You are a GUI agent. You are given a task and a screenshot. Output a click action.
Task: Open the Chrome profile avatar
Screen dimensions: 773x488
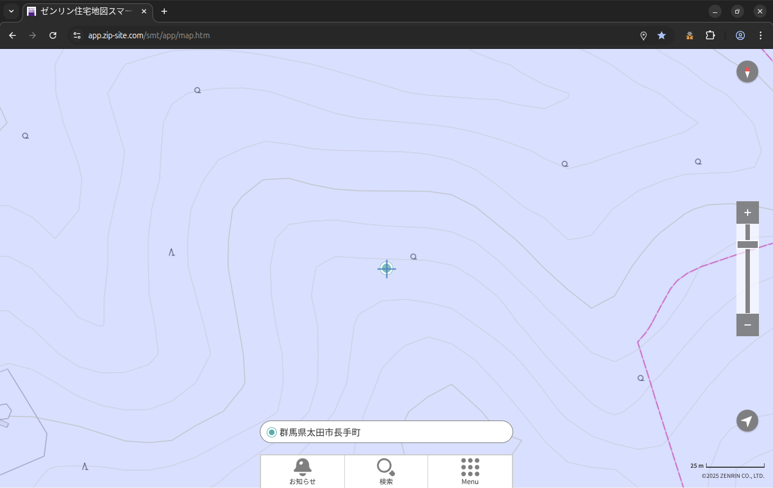740,35
